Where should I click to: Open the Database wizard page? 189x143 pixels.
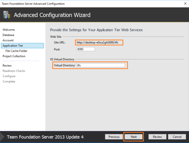[x=8, y=35]
